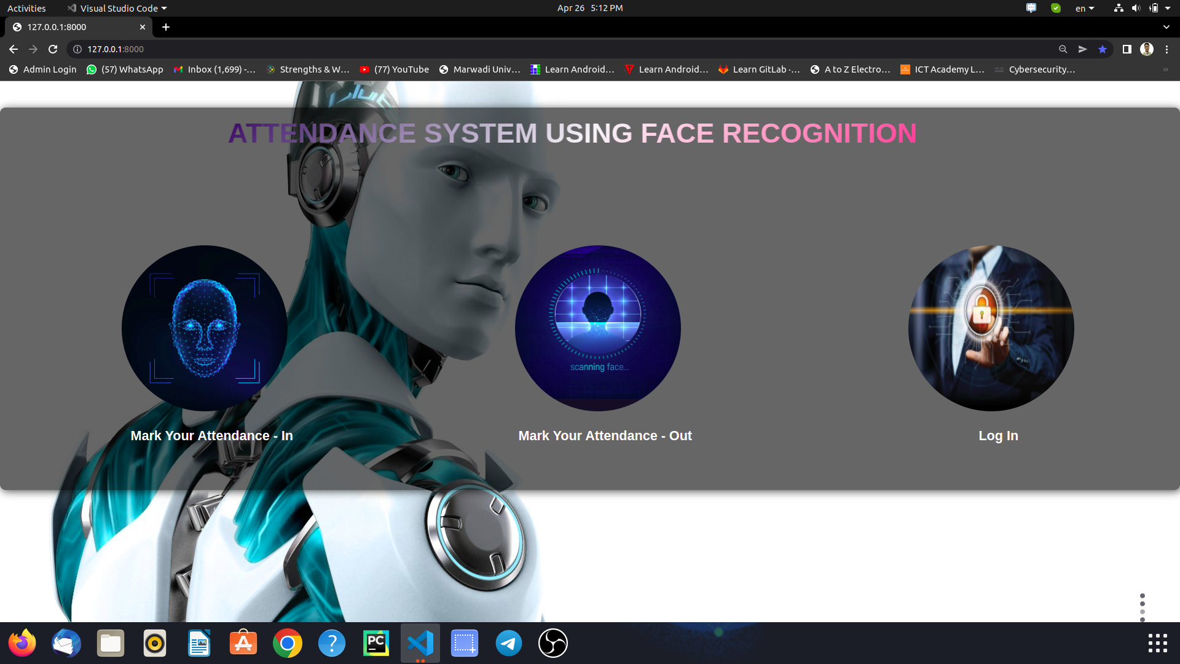Viewport: 1180px width, 664px height.
Task: Bookmark this page using the star icon
Action: point(1103,49)
